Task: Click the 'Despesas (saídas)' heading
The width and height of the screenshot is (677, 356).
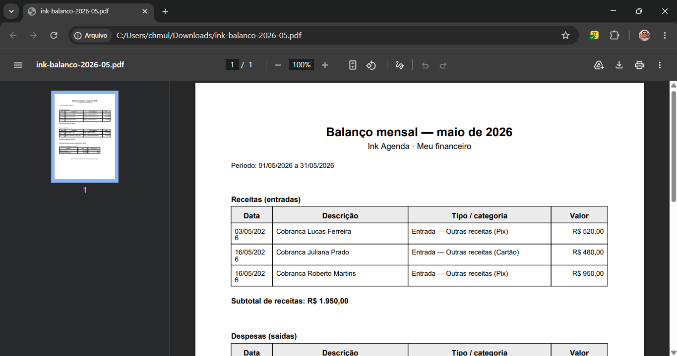Action: 264,336
